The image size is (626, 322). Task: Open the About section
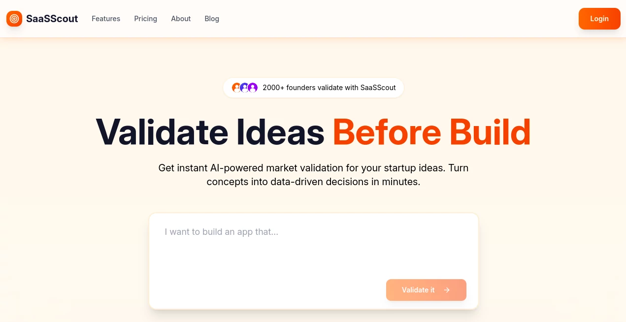point(180,19)
